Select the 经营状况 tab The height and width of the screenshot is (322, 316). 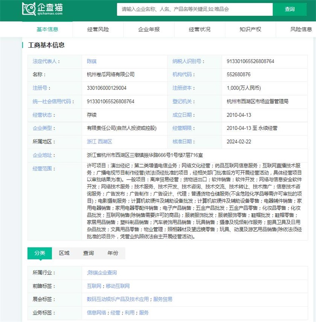point(200,29)
